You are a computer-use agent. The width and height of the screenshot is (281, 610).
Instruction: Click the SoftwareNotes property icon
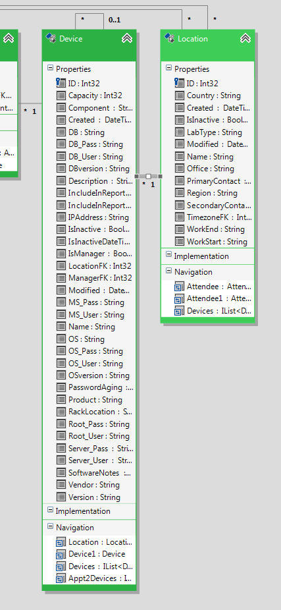click(61, 473)
